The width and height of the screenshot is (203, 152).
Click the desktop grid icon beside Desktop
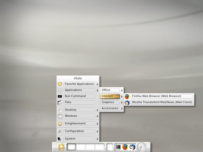[60, 110]
